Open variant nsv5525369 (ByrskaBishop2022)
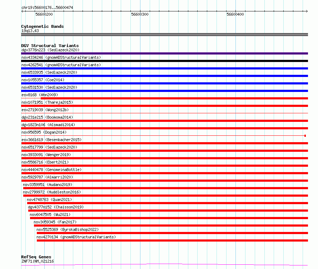The width and height of the screenshot is (318, 269). pos(68,229)
